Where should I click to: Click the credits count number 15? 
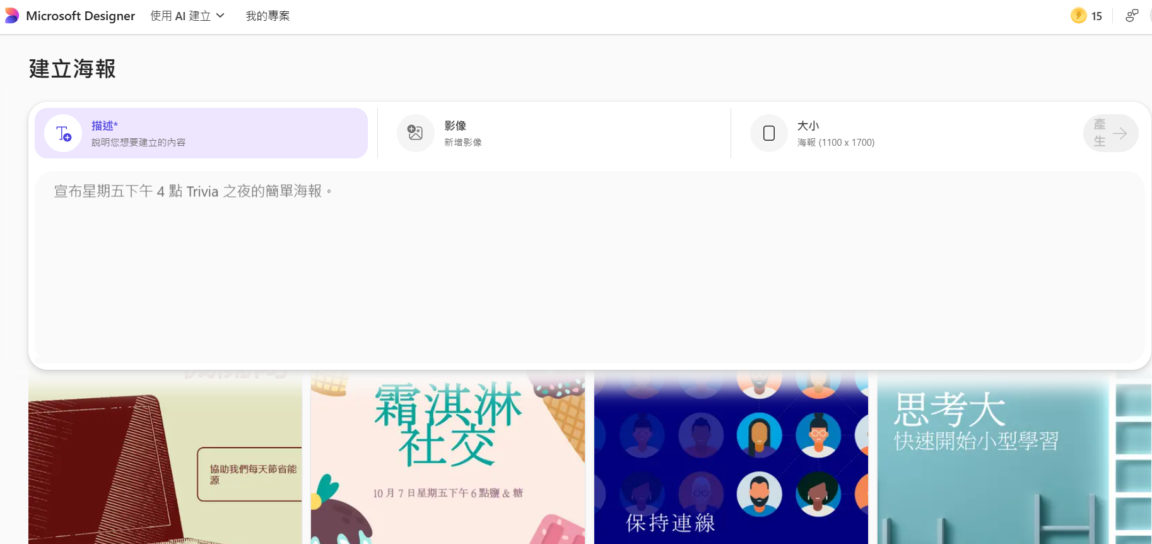1097,16
